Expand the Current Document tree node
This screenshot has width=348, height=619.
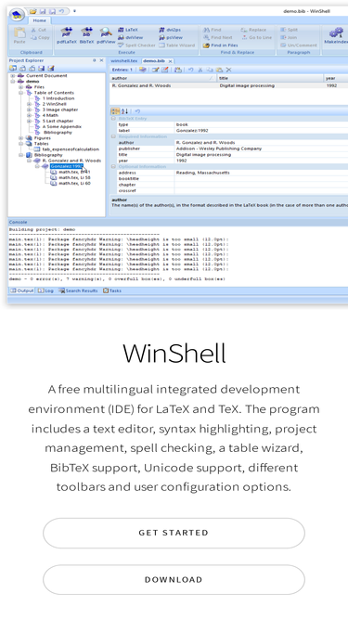pyautogui.click(x=13, y=76)
